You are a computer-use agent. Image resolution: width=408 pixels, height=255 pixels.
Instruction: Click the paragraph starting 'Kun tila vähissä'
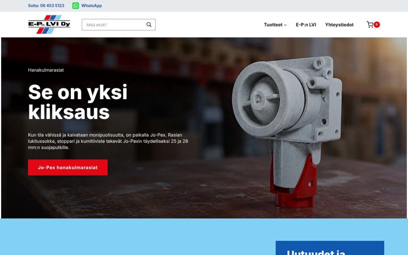[x=108, y=141]
